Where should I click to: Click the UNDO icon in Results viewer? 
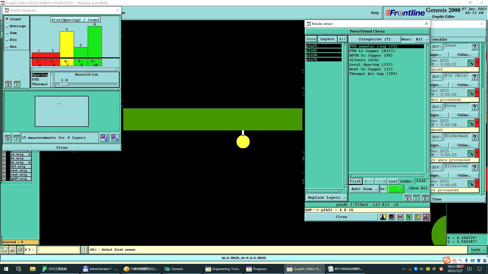tap(425, 197)
